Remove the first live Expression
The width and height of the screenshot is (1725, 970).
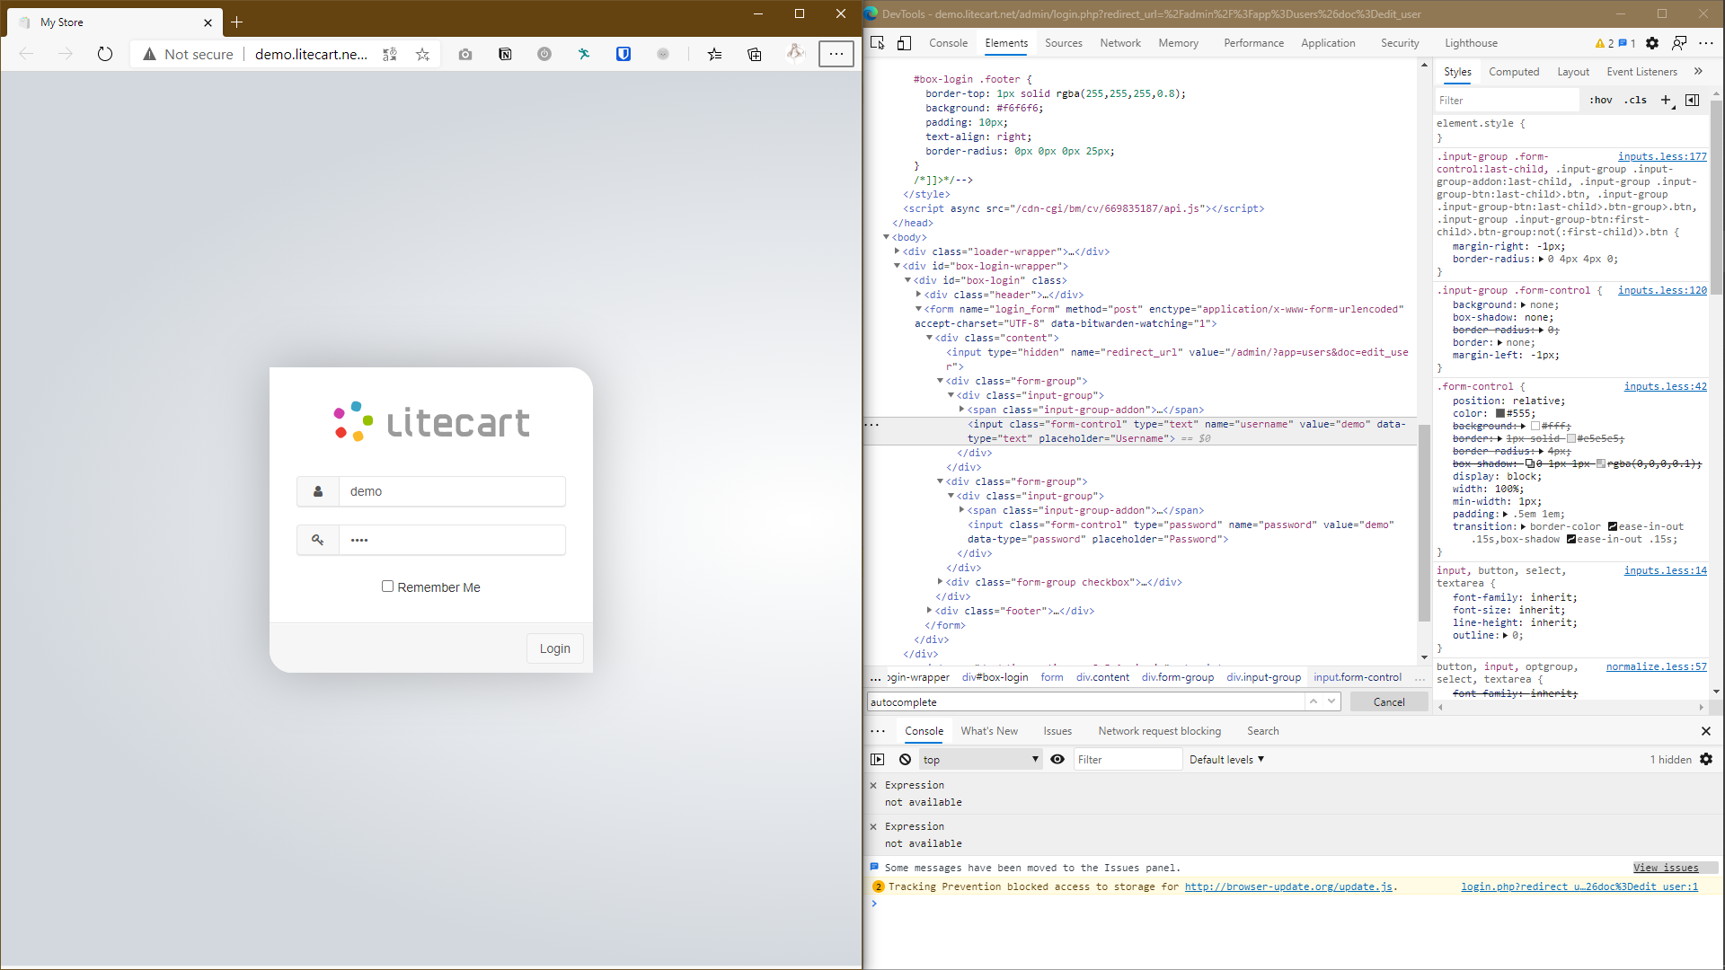click(873, 785)
